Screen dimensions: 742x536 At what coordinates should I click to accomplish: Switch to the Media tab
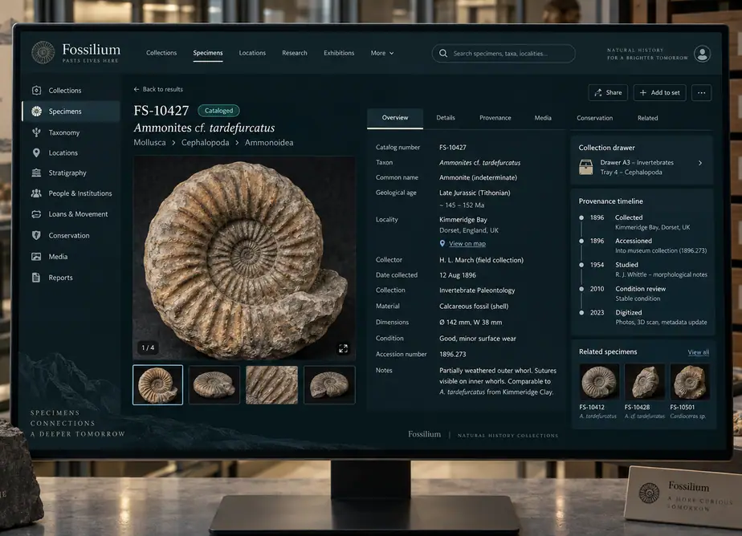click(543, 118)
